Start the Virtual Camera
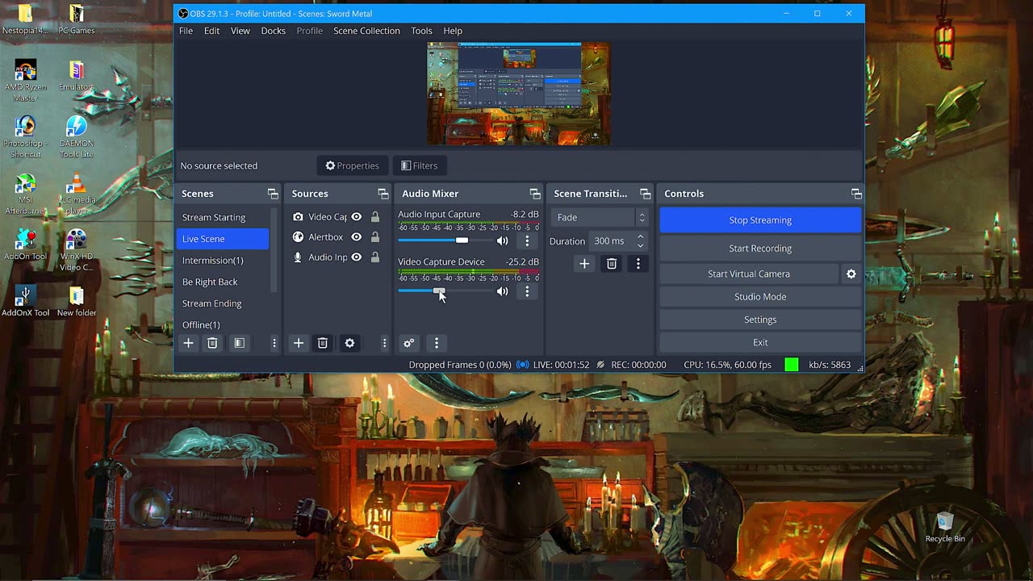 749,274
